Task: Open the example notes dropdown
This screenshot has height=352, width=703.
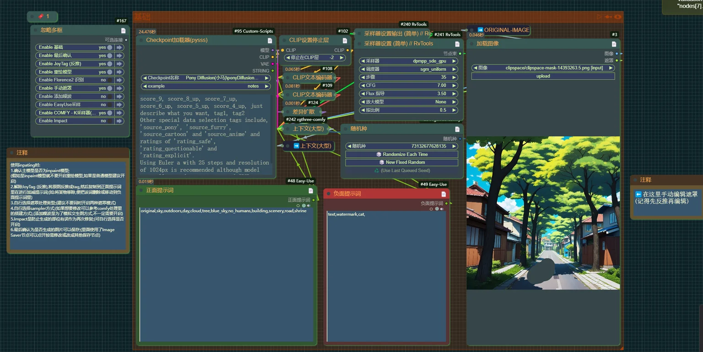Action: [206, 86]
